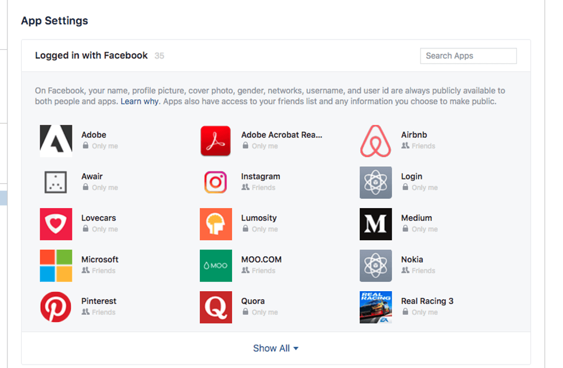Click the Medium logo icon

[376, 224]
